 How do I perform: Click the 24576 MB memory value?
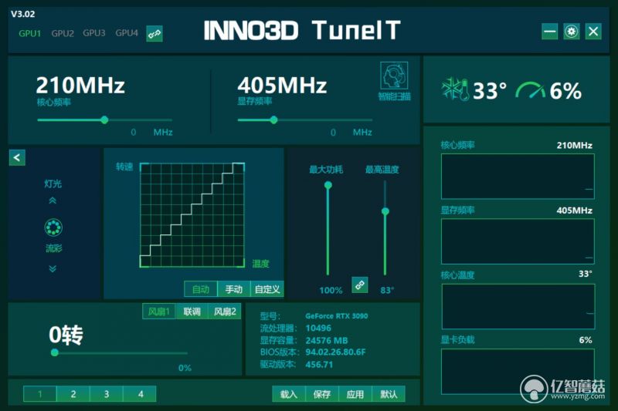[x=326, y=340]
